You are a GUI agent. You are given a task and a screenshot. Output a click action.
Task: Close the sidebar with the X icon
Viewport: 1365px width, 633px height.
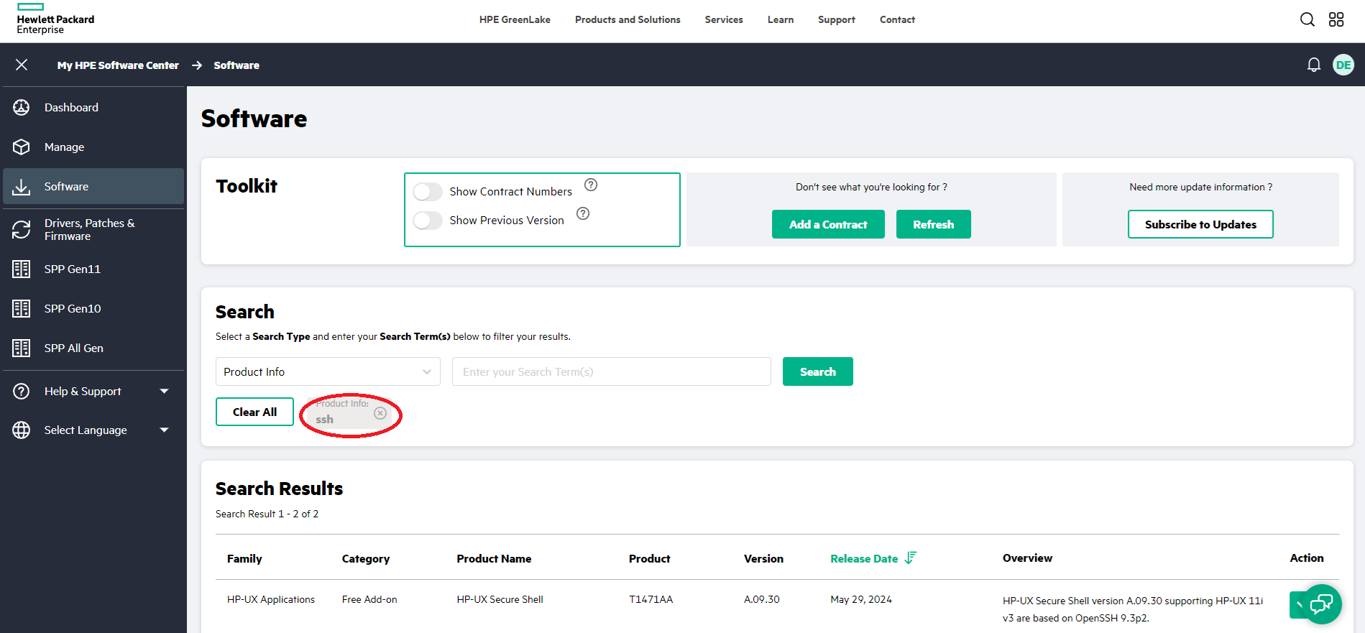tap(22, 65)
